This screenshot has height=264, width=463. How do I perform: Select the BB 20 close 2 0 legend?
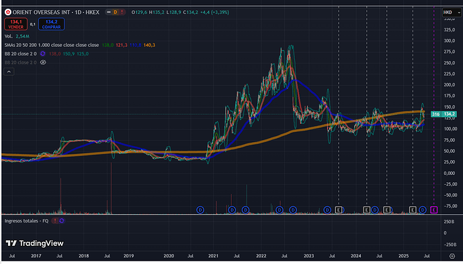coord(21,54)
